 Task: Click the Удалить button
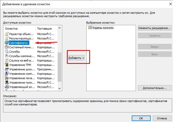[155, 36]
